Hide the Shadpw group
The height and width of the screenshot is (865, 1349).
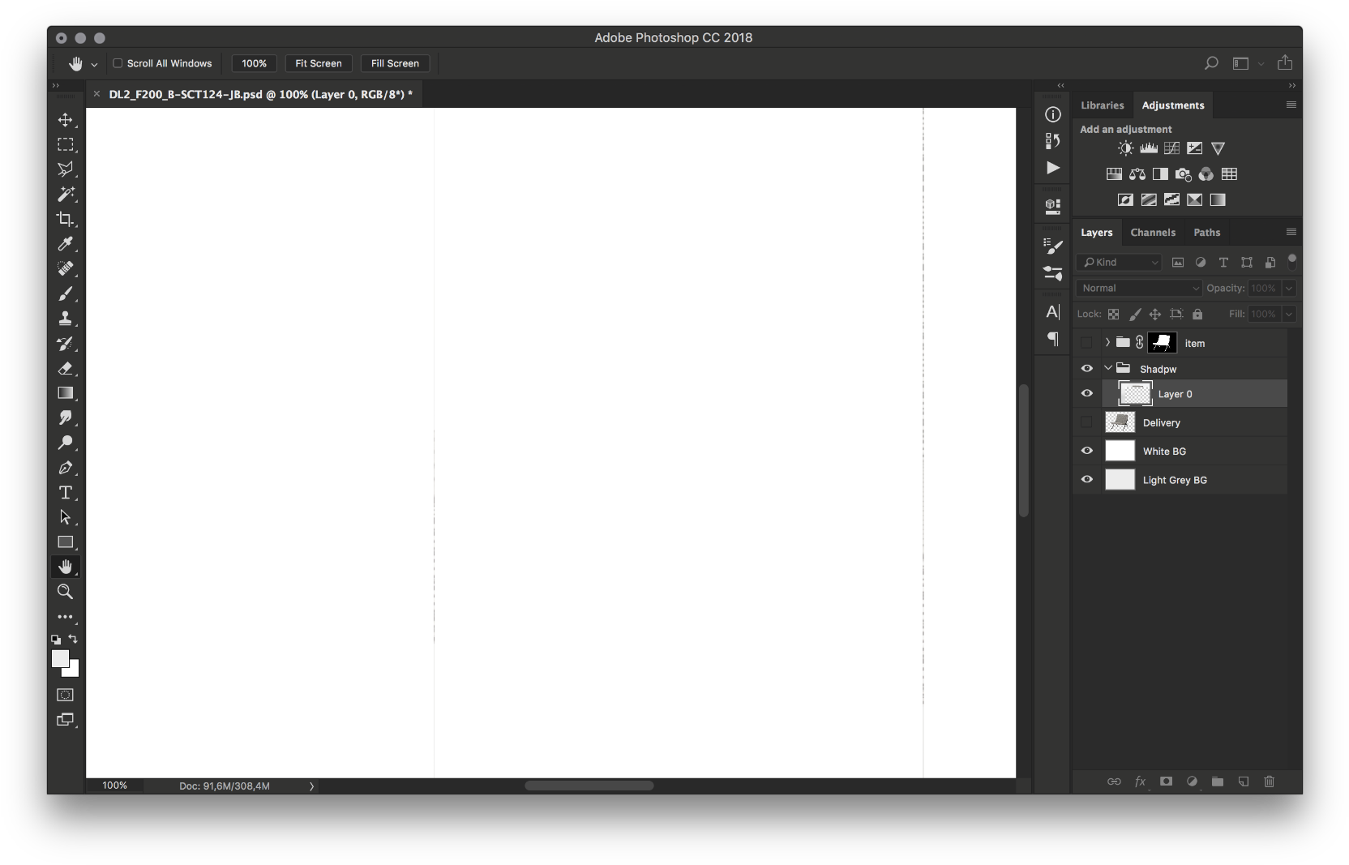pos(1087,369)
